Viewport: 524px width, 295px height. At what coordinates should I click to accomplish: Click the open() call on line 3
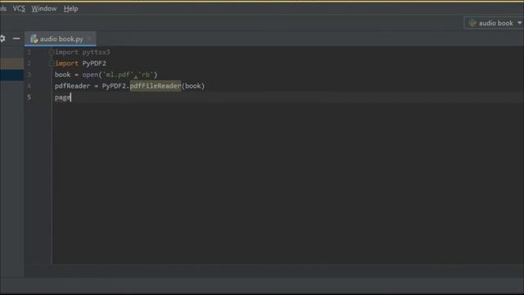[x=90, y=75]
